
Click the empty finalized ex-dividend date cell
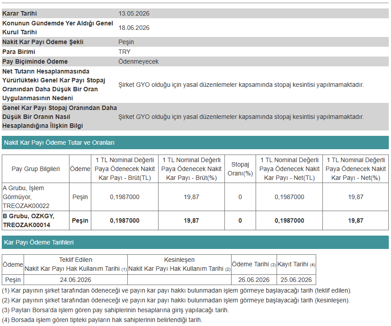[179, 280]
